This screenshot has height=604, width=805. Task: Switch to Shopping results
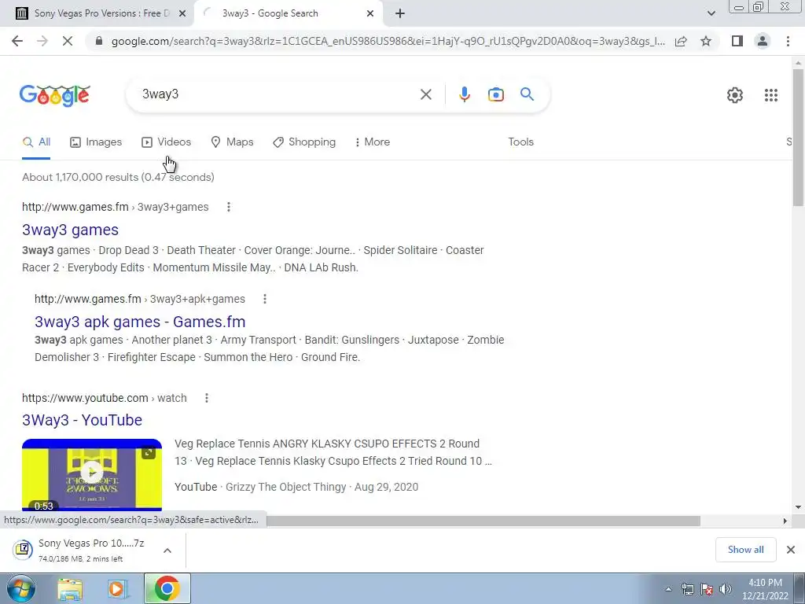point(304,142)
